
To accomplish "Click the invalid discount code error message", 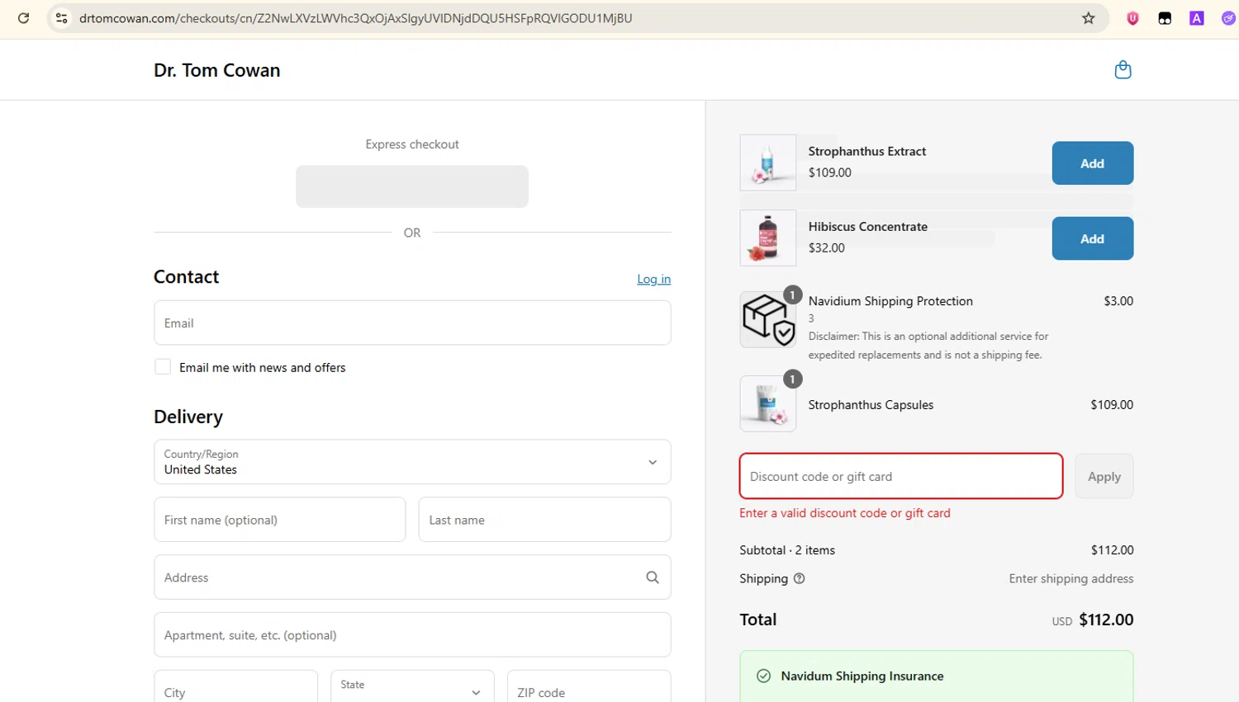I will (x=845, y=513).
